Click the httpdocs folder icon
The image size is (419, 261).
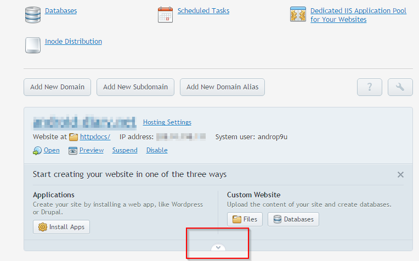73,137
